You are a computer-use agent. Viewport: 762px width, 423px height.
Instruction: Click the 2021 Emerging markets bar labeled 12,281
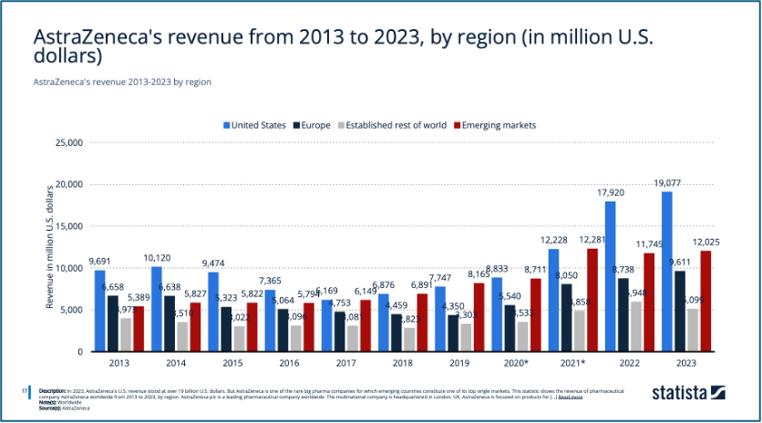(592, 300)
